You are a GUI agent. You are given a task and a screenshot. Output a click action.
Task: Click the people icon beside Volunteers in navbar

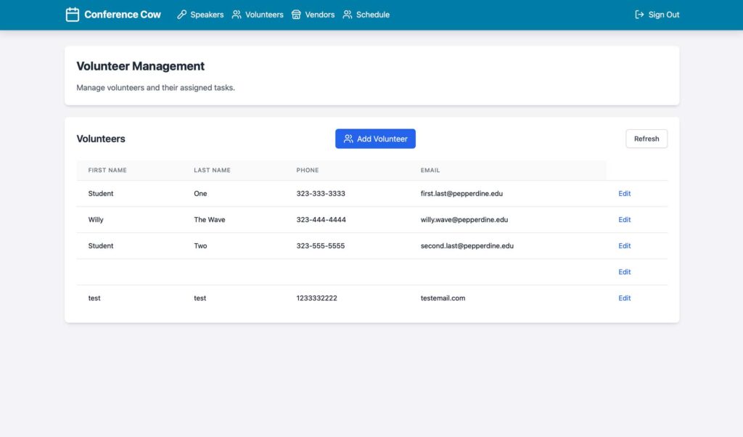pyautogui.click(x=237, y=15)
